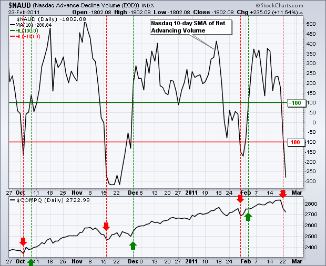Click the 'Nasdaq 10-day SMA' annotation box
The width and height of the screenshot is (326, 266).
(191, 27)
